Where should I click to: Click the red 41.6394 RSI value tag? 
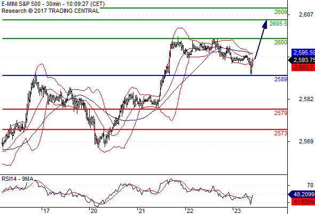click(x=303, y=202)
